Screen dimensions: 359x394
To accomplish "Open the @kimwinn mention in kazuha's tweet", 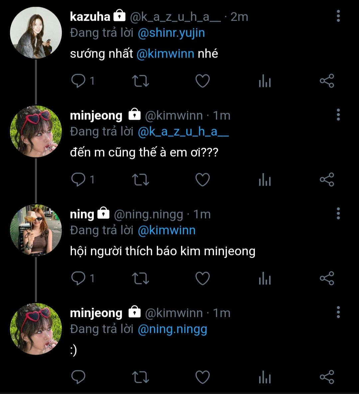I will [x=165, y=54].
